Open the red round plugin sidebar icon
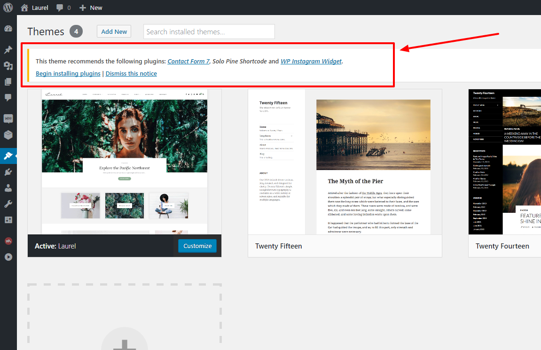The width and height of the screenshot is (541, 350). point(8,241)
